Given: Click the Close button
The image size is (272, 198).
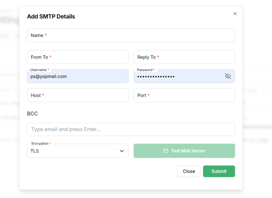Looking at the screenshot, I should (x=189, y=171).
